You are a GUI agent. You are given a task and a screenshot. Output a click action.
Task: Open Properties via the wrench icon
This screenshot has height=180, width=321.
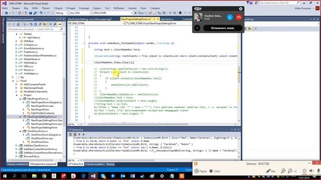point(55,24)
